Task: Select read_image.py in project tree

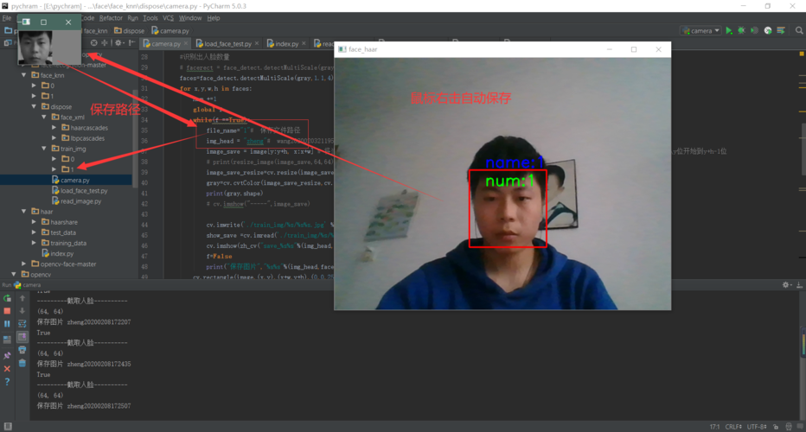Action: [x=76, y=201]
